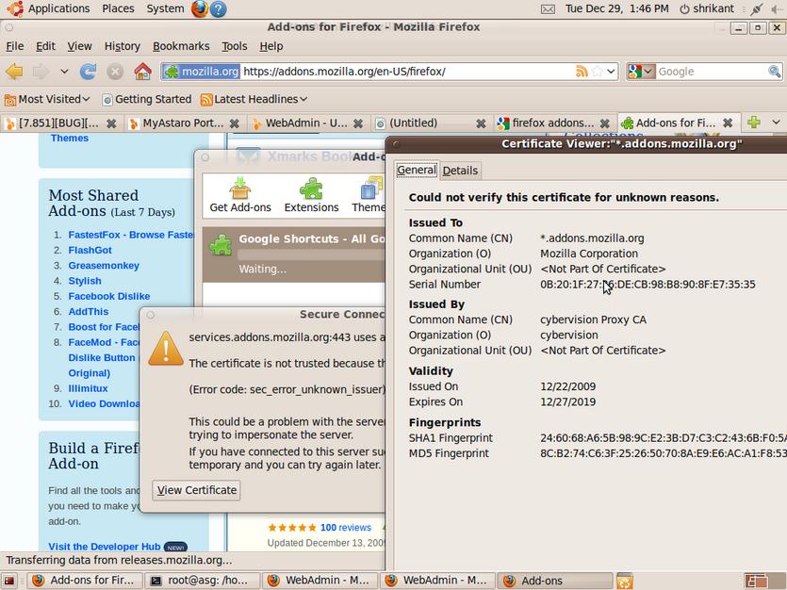Click the View Certificate button
Screen dimensions: 787x590
(x=196, y=490)
